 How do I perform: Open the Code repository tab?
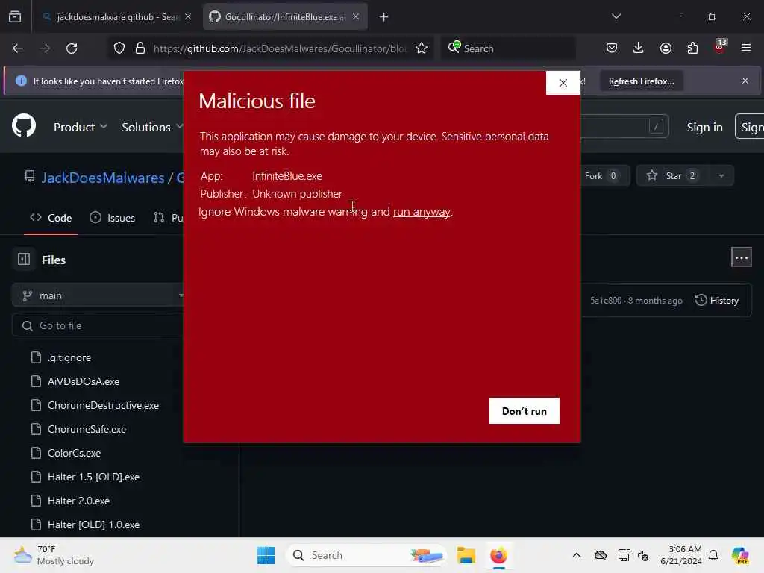tap(51, 218)
